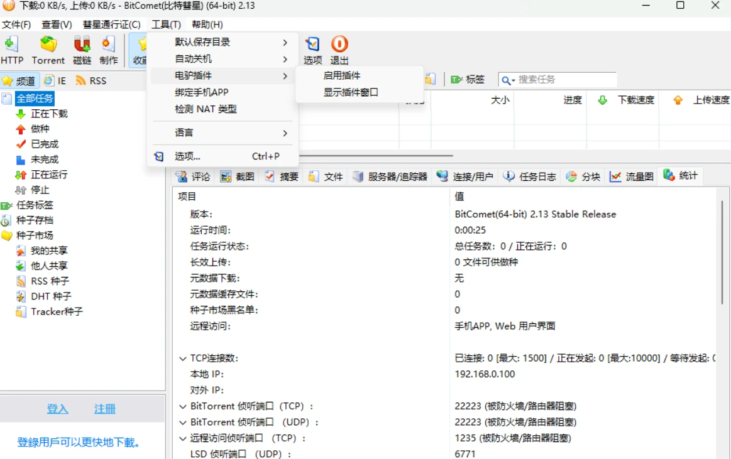Click the 退出 exit toolbar icon
The height and width of the screenshot is (459, 731).
click(339, 50)
